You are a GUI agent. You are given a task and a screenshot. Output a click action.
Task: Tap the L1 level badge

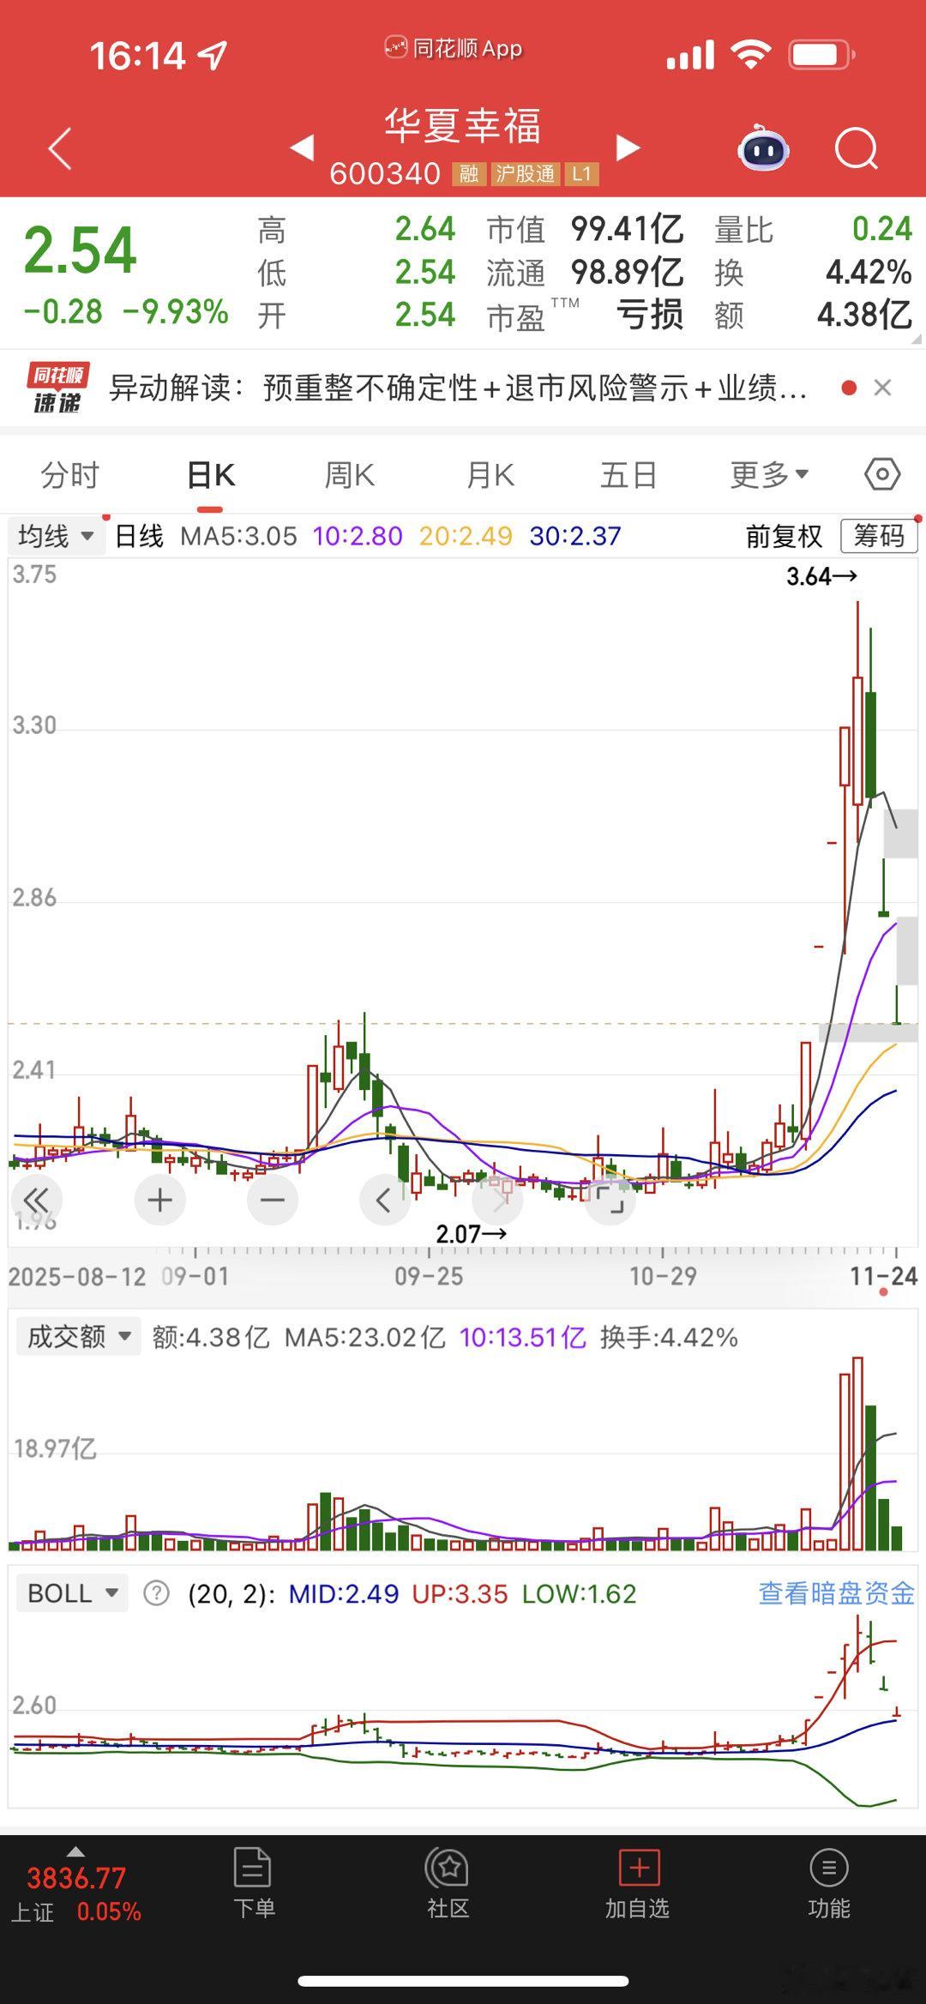582,174
